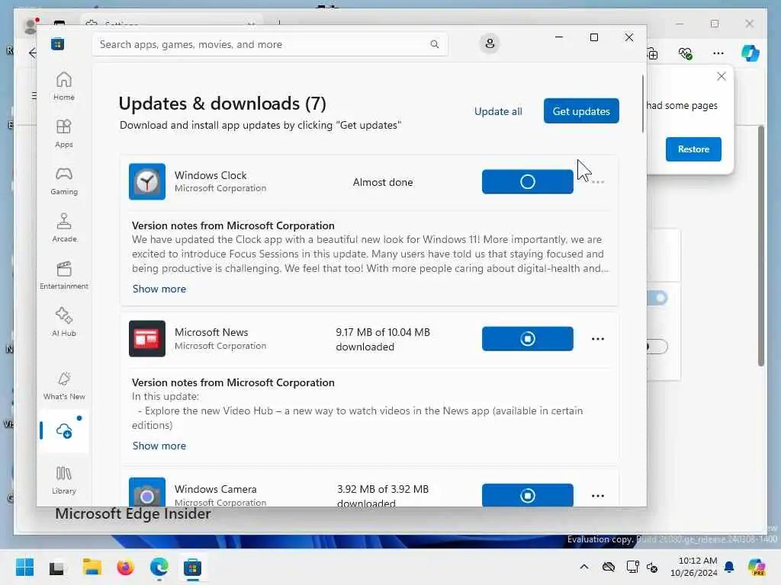Click the OneDrive tray icon
The image size is (781, 585).
(x=608, y=567)
